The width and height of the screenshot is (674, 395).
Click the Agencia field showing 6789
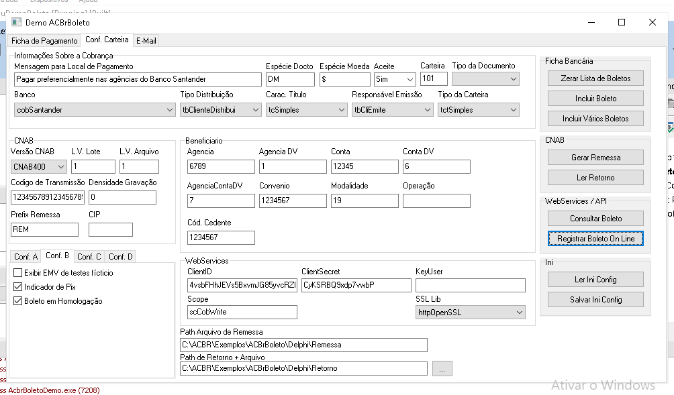(221, 166)
